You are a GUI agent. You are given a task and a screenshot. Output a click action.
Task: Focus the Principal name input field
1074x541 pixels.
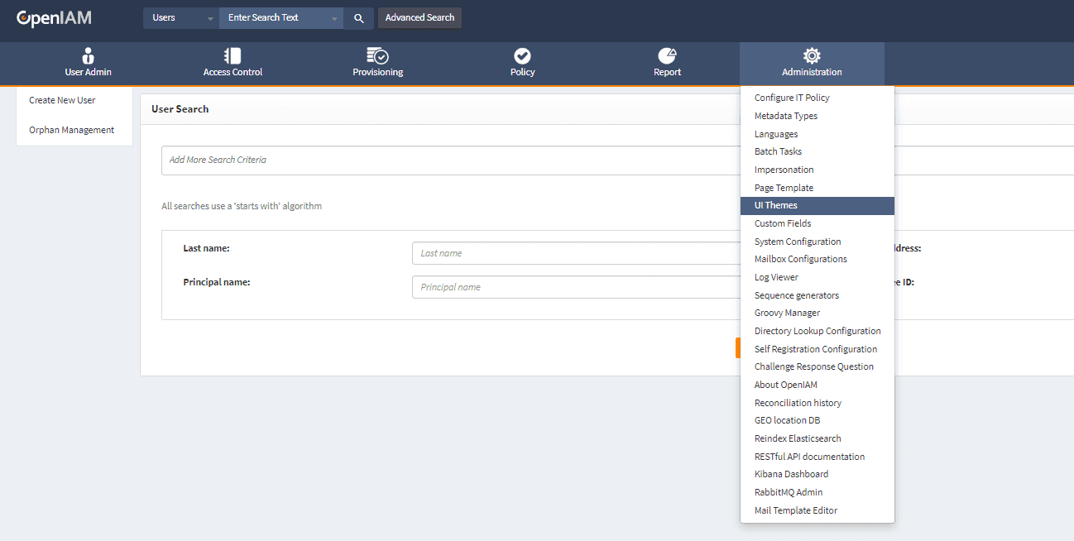coord(576,287)
